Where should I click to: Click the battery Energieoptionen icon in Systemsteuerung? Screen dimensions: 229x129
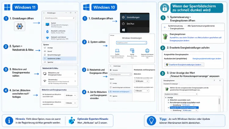point(165,36)
